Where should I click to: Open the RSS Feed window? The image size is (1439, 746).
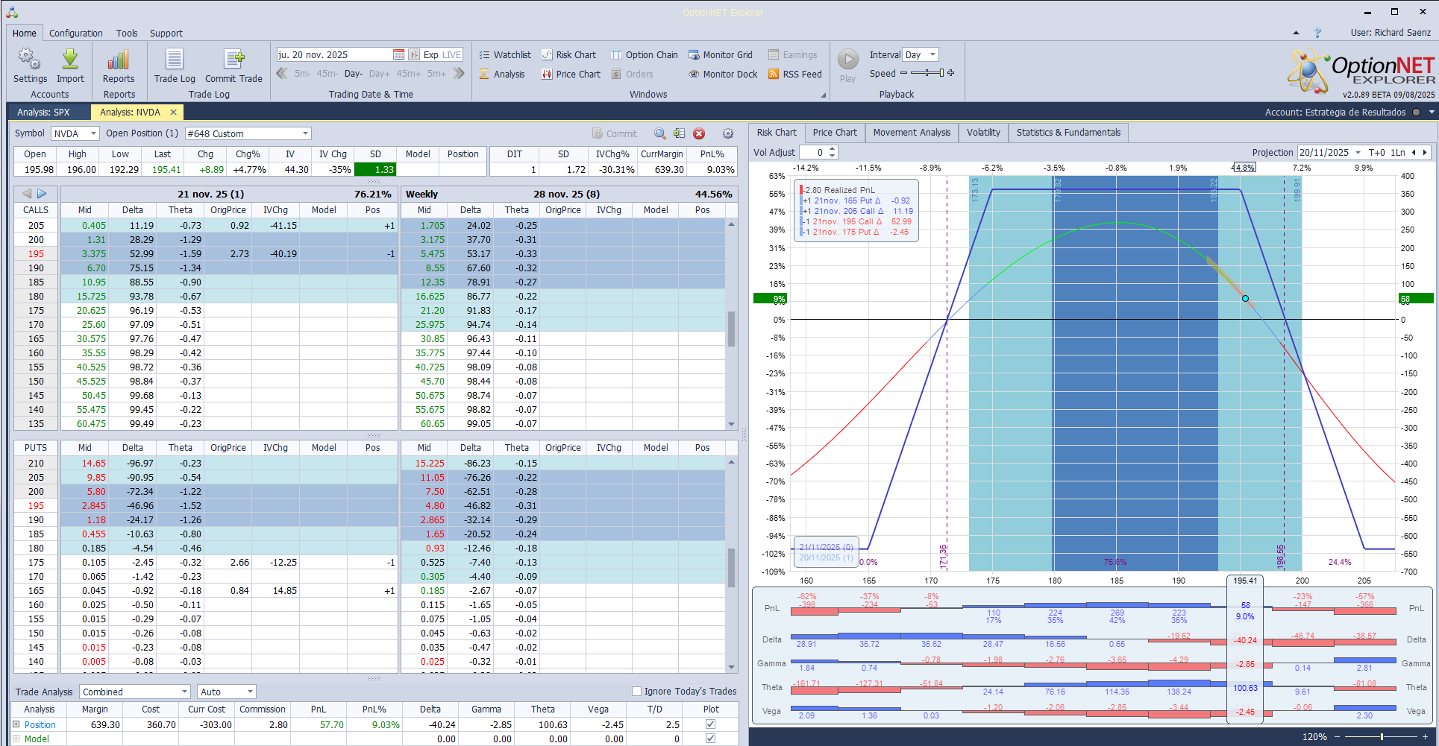tap(795, 74)
